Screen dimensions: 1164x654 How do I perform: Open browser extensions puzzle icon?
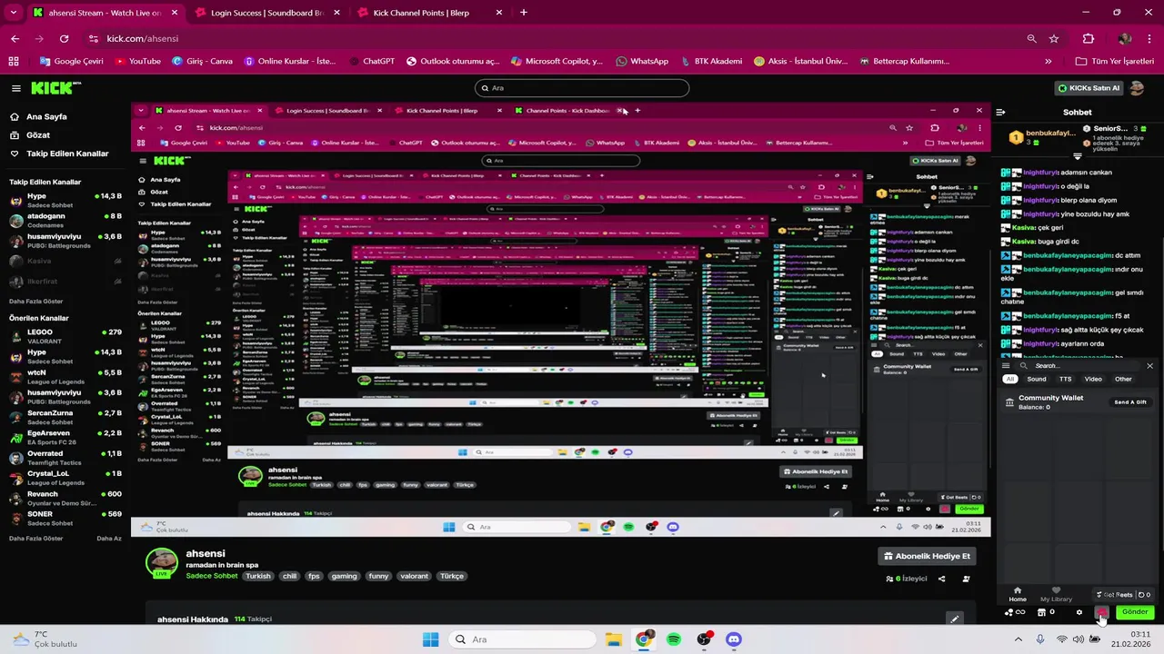click(1089, 39)
